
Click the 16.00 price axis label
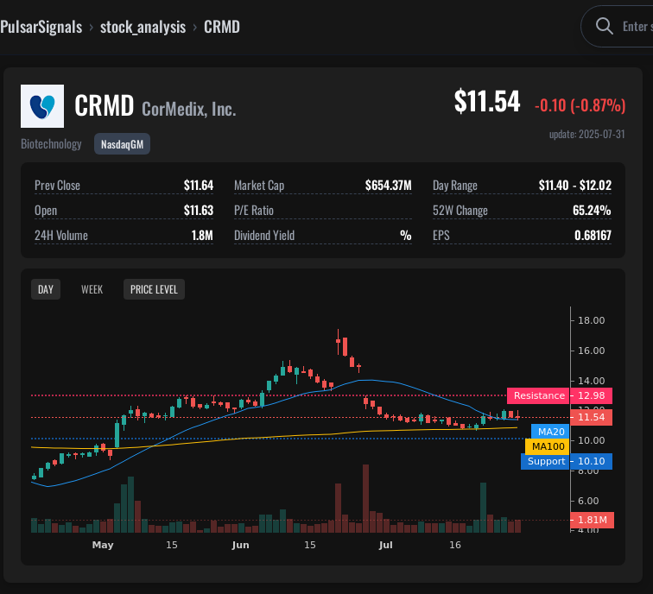[591, 351]
